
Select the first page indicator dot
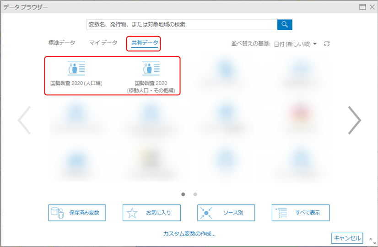tap(183, 194)
